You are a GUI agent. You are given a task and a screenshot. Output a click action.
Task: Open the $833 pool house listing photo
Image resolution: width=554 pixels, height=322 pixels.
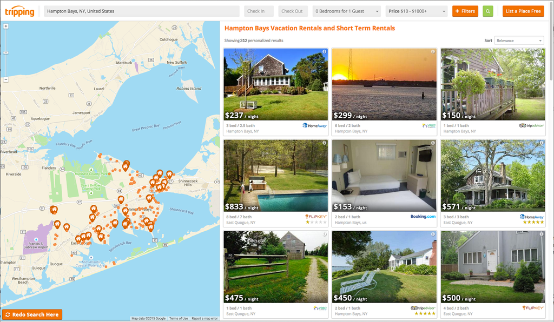[x=275, y=176]
